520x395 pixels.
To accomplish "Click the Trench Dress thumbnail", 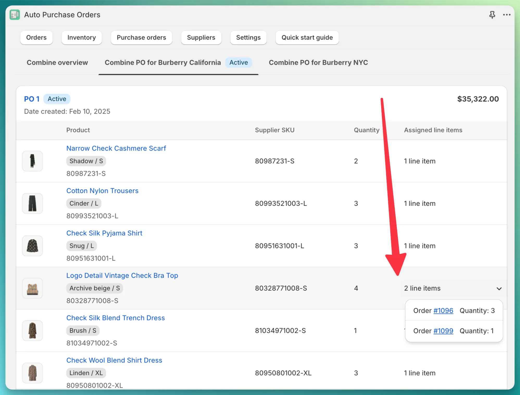I will coord(32,331).
